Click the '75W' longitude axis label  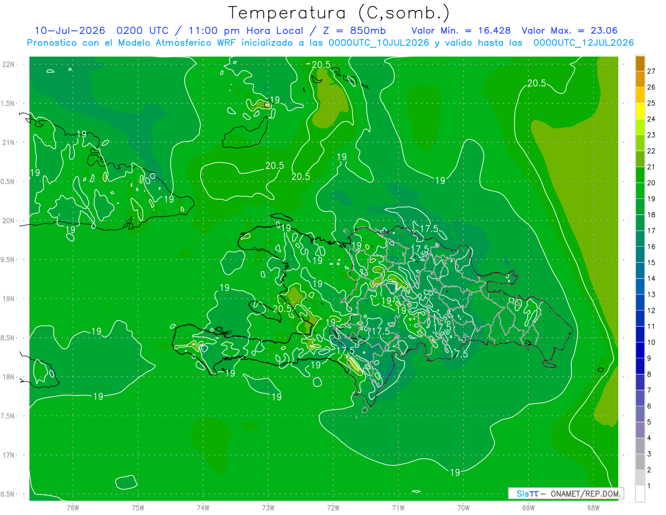(x=138, y=507)
